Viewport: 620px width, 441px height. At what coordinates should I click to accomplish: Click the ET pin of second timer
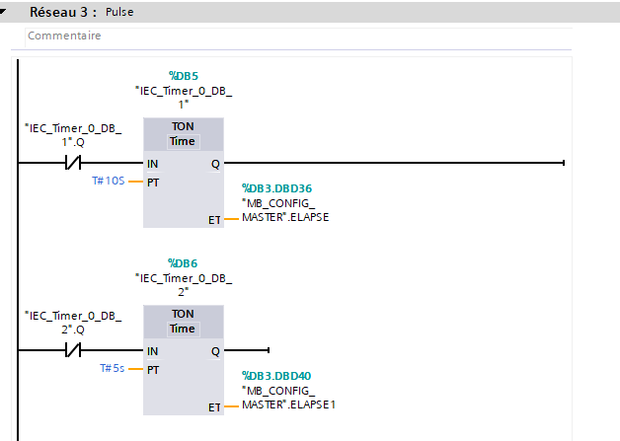click(214, 406)
